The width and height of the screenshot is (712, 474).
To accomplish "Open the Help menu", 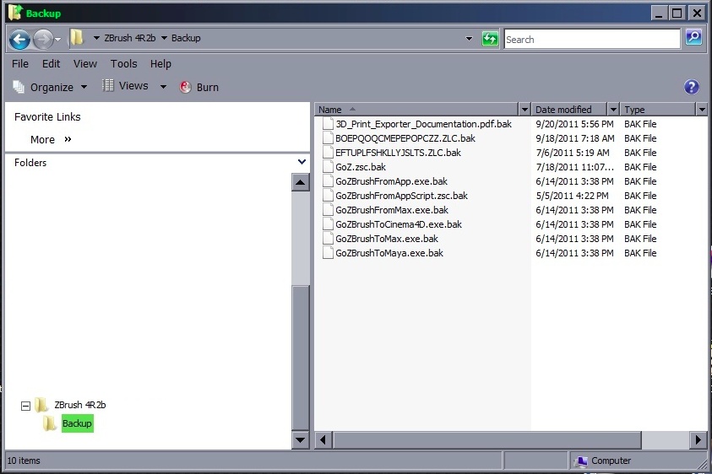I will (x=160, y=64).
